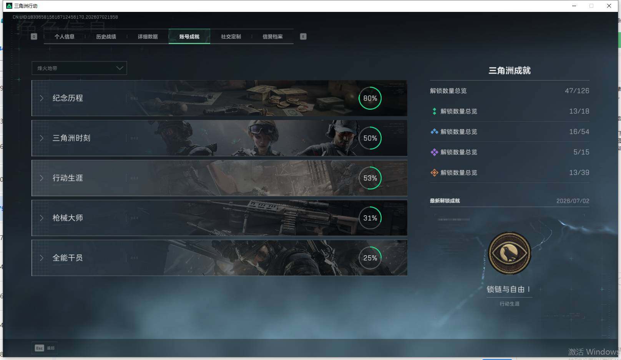The width and height of the screenshot is (621, 360).
Task: Open the 烽火地带 mode dropdown
Action: click(79, 68)
